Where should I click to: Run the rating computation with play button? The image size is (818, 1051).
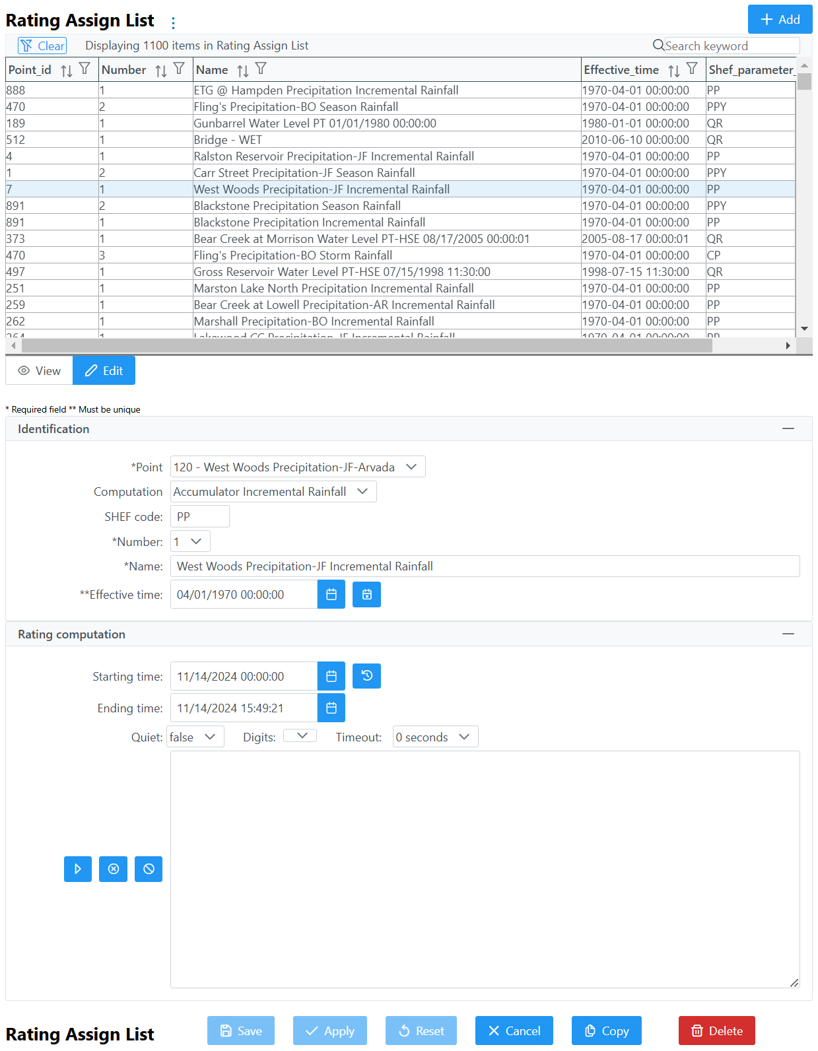[78, 869]
